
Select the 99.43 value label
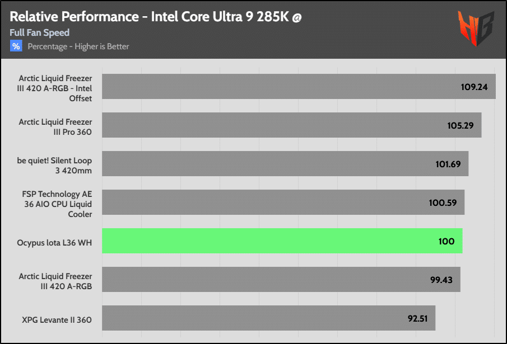click(441, 280)
